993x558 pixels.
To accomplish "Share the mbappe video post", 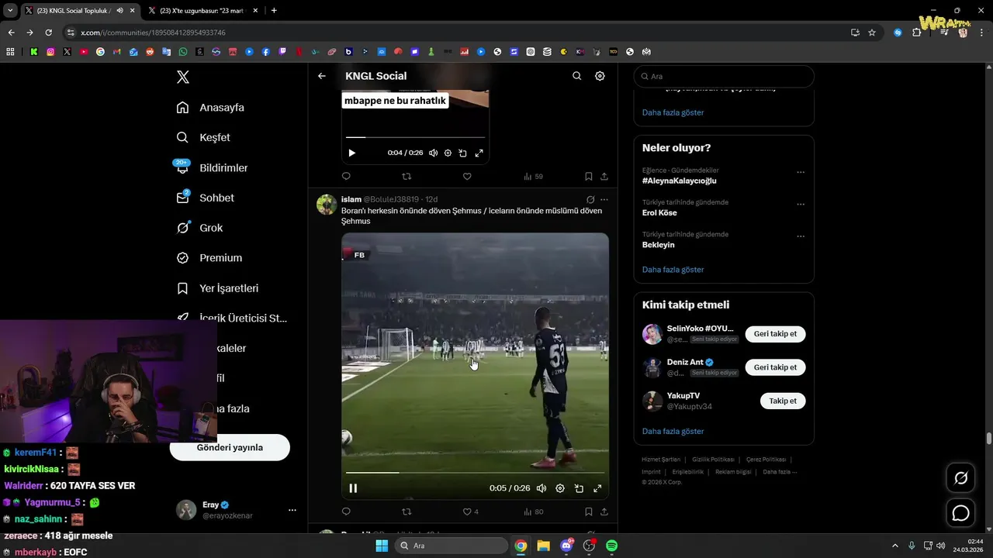I will pyautogui.click(x=604, y=177).
